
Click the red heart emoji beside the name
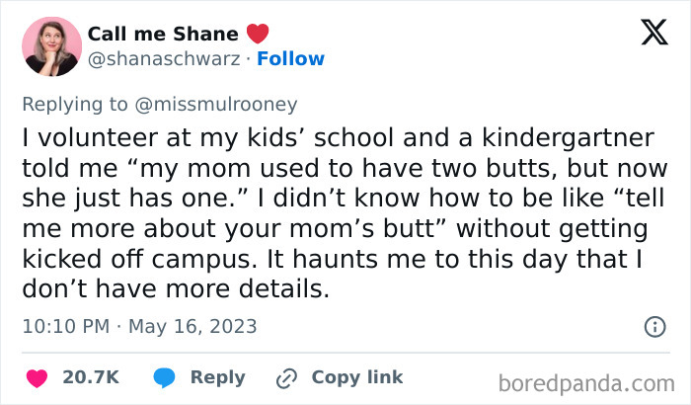pos(258,33)
